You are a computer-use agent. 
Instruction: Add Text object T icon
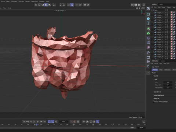[148, 23]
